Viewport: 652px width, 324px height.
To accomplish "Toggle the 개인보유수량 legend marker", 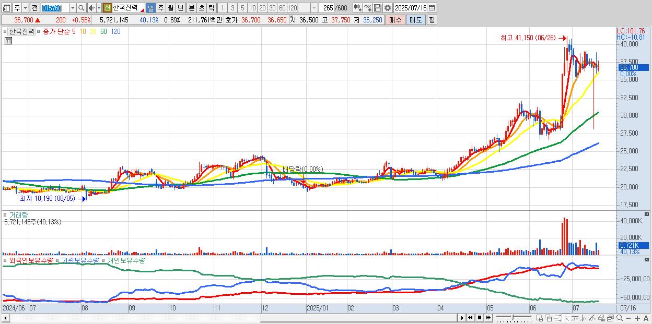I will pyautogui.click(x=104, y=260).
